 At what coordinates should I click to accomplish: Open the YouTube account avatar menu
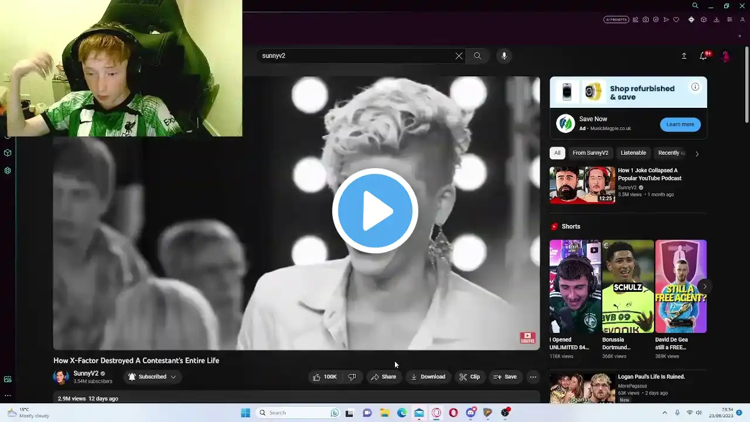tap(725, 56)
